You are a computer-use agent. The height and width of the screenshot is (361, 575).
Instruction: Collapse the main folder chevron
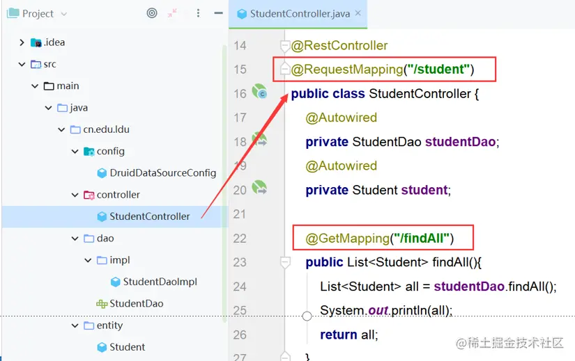(x=35, y=86)
